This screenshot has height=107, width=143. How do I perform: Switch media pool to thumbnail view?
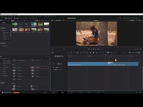(37, 21)
